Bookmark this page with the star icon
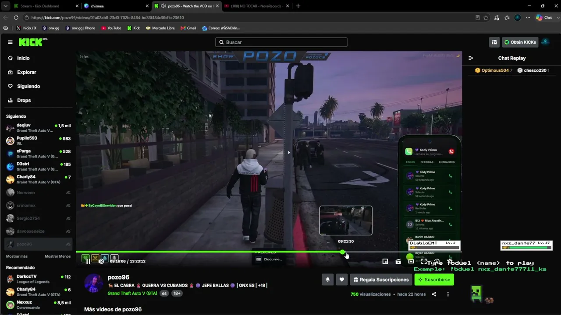 (486, 17)
